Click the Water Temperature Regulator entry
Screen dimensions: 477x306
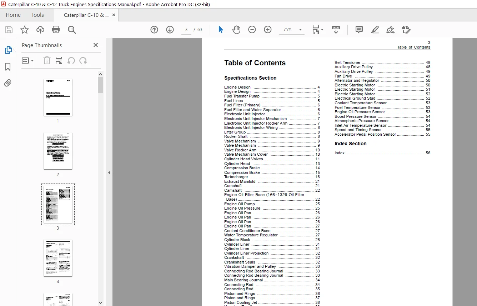(272, 235)
